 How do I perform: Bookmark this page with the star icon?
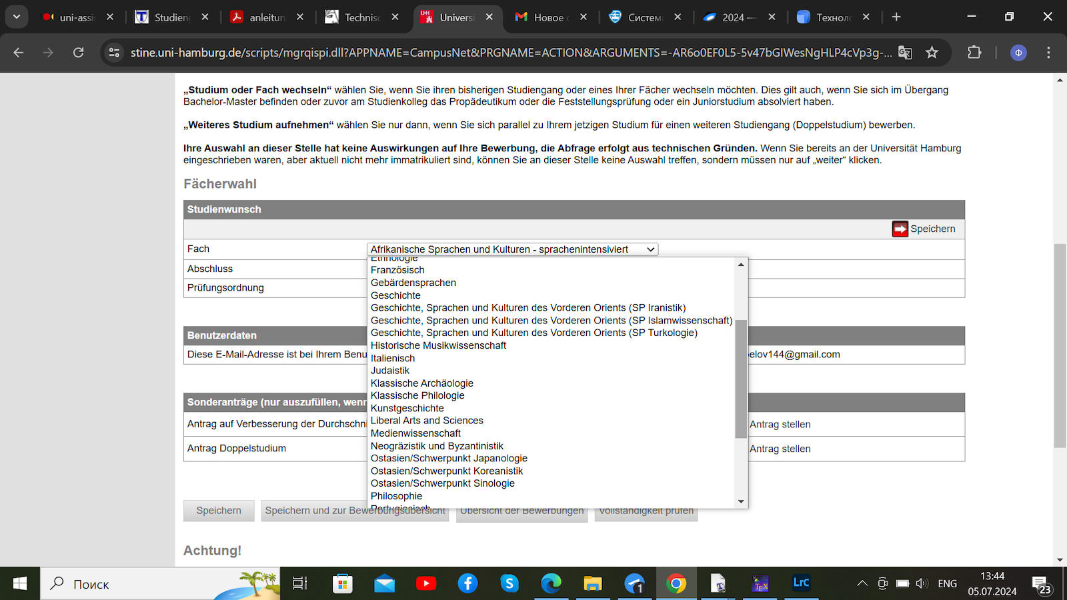[x=932, y=53]
